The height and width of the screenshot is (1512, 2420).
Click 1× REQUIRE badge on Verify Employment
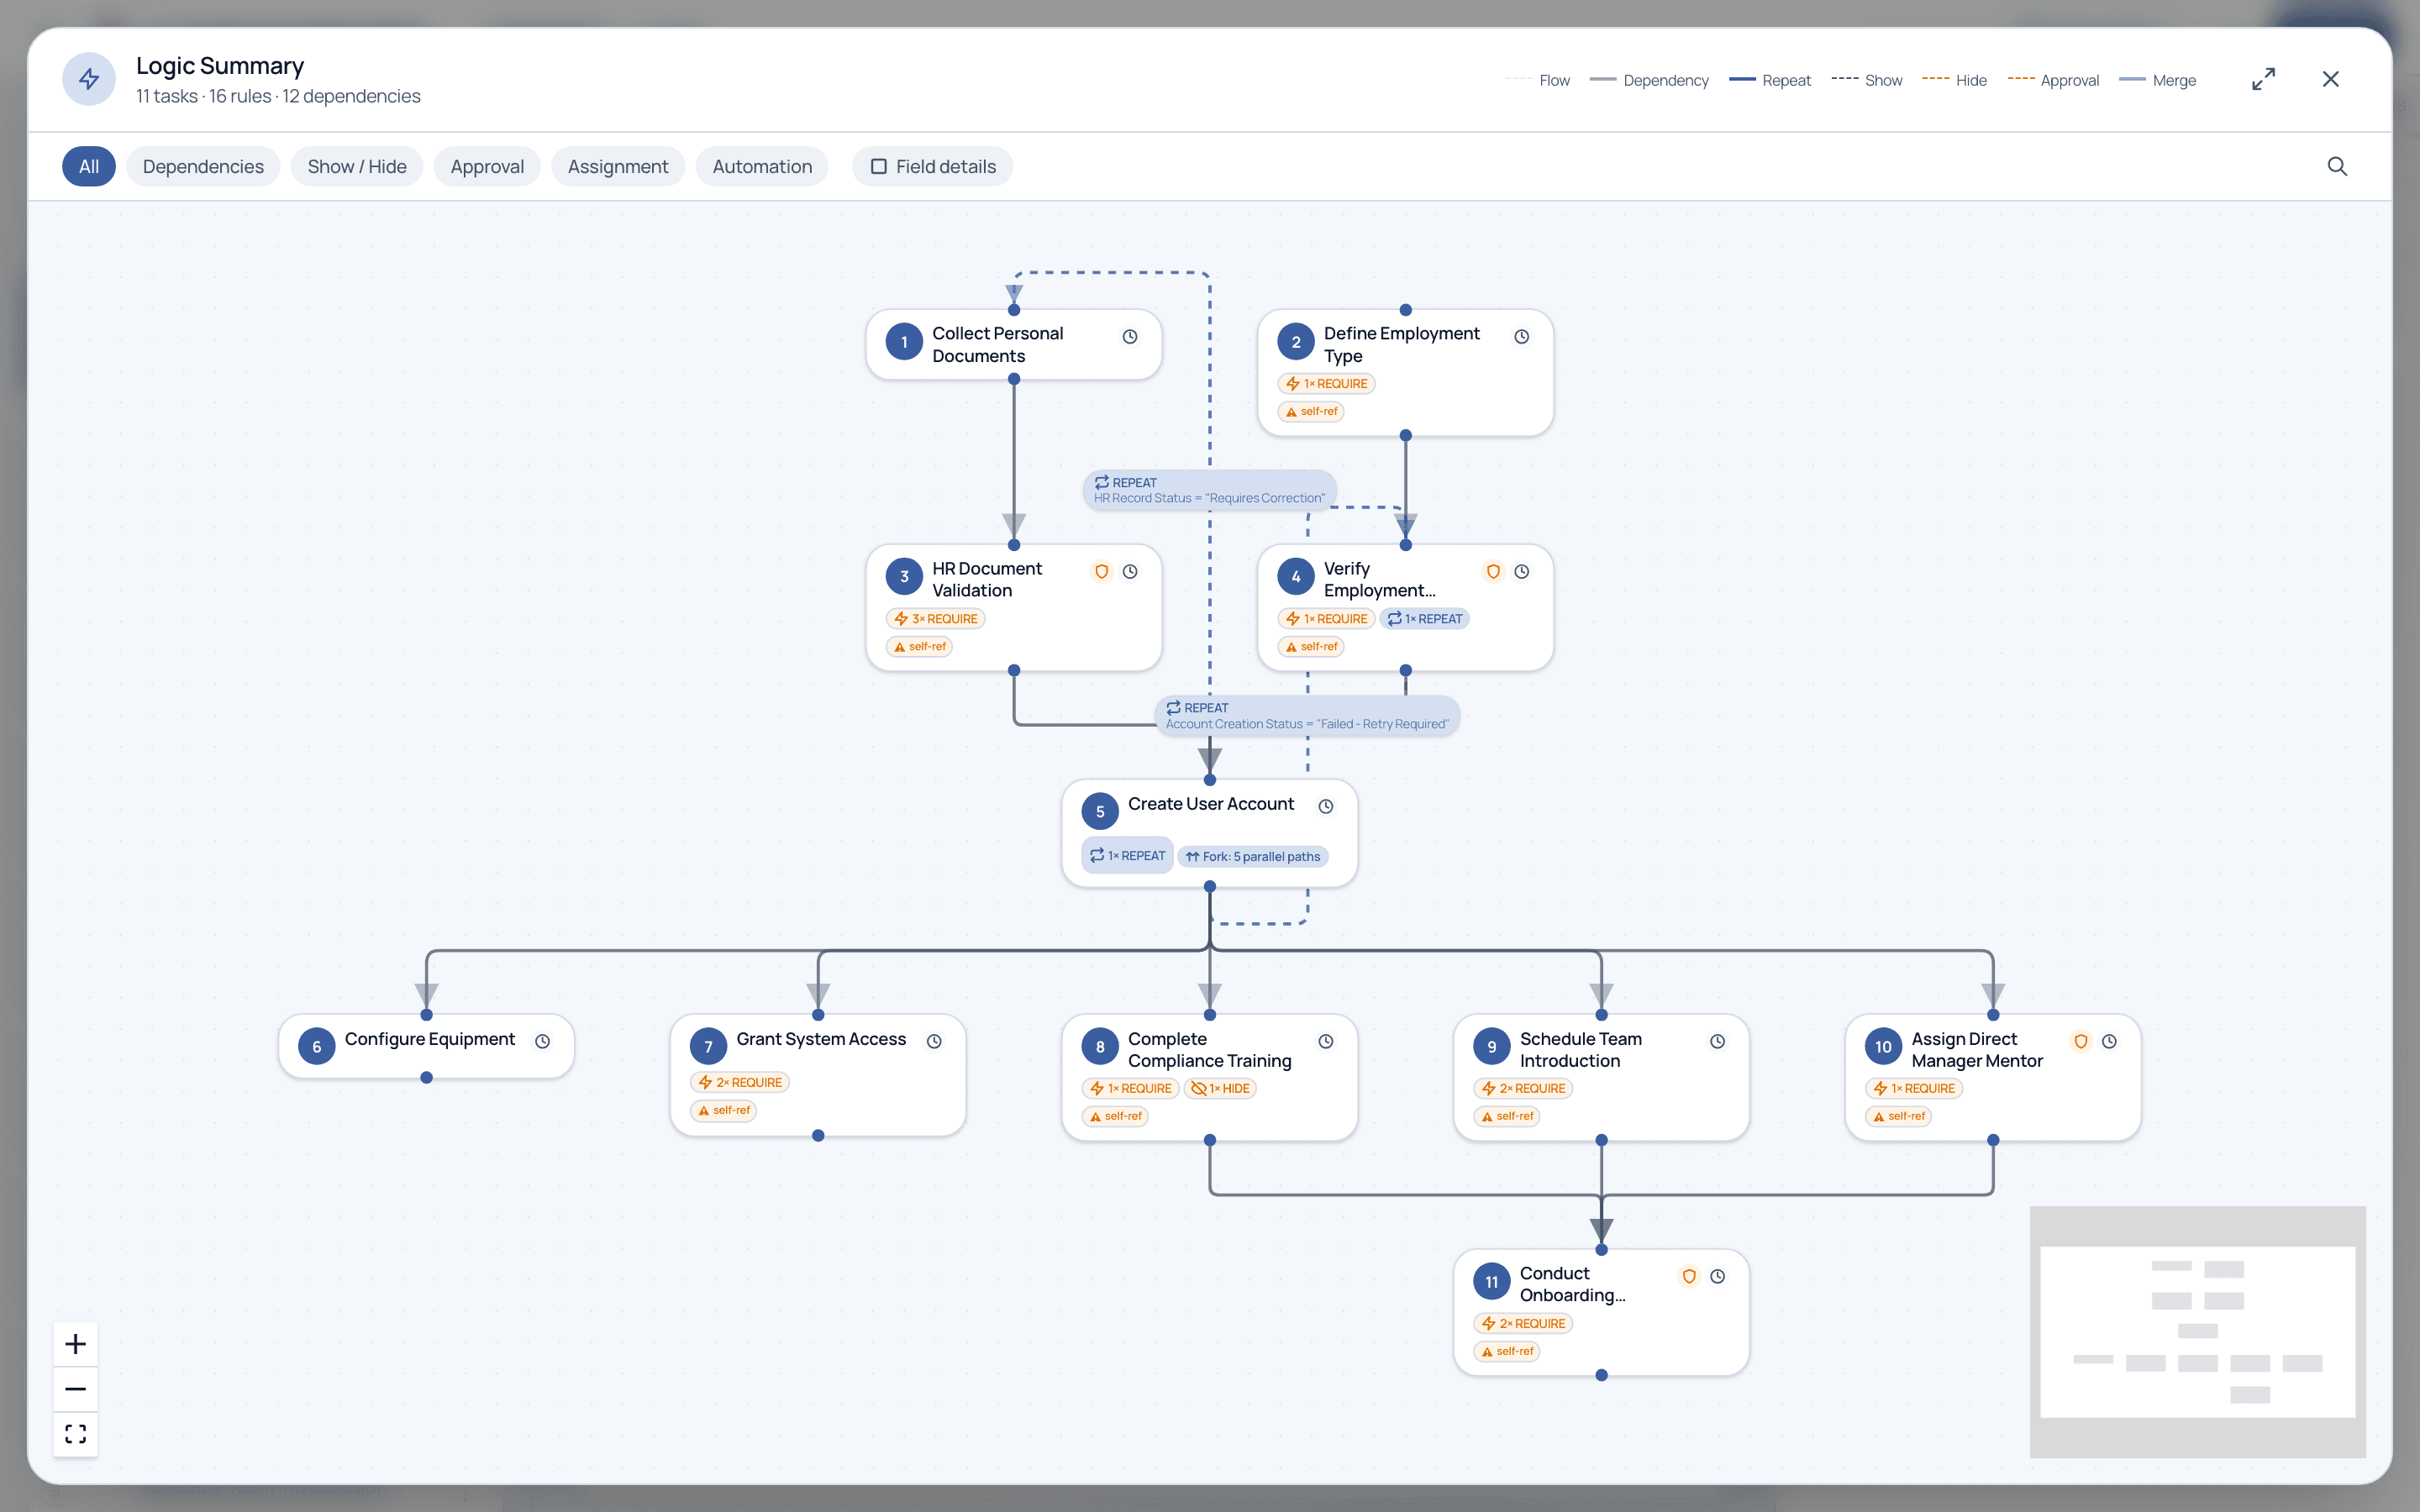tap(1326, 619)
